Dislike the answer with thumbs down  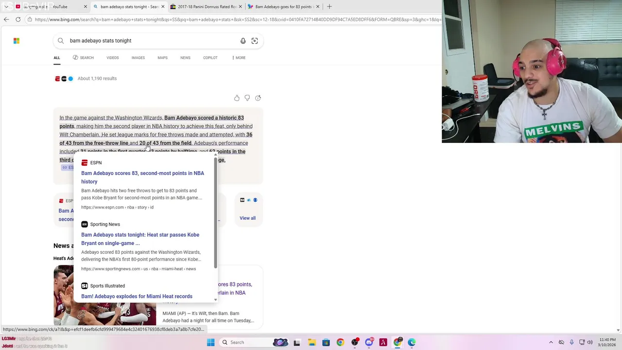click(x=247, y=98)
